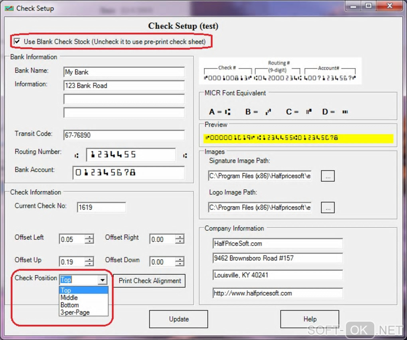
Task: Increase Offset Left with up arrow
Action: [x=89, y=236]
